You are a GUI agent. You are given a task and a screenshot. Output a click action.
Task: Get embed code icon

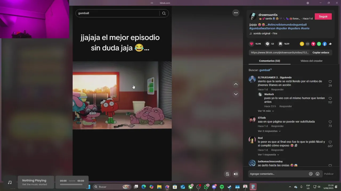tap(307, 44)
